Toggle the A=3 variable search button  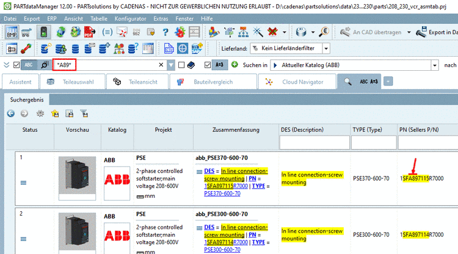[220, 65]
